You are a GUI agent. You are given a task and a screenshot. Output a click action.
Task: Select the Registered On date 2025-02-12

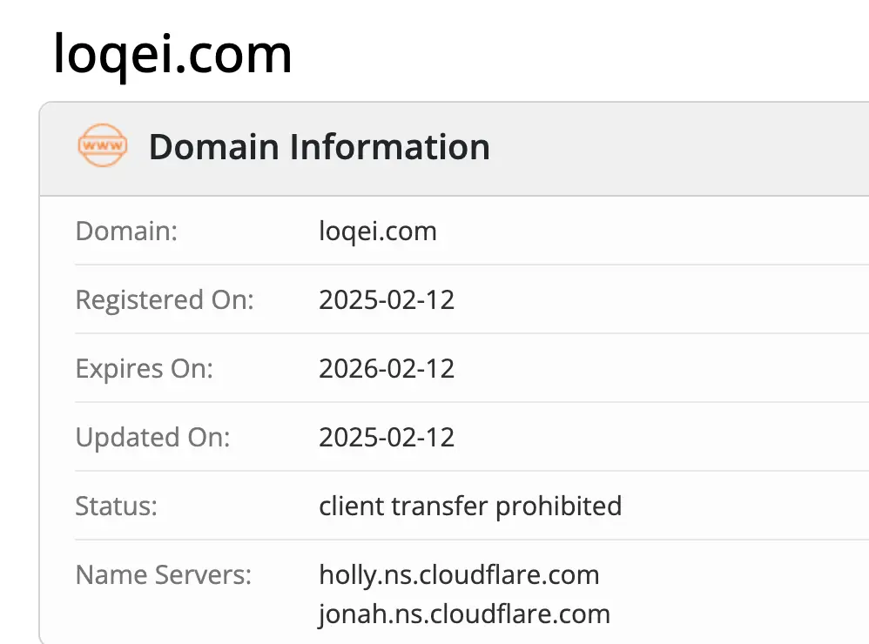tap(387, 300)
